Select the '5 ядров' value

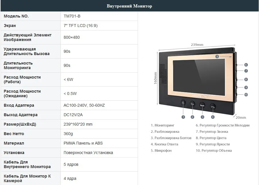[71, 165]
